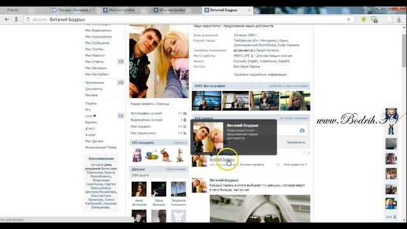Viewport: 407px width, 229px height.
Task: Click the Прикрепить button
Action: (x=296, y=142)
